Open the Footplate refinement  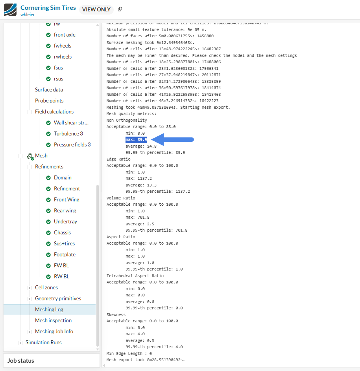(x=65, y=254)
